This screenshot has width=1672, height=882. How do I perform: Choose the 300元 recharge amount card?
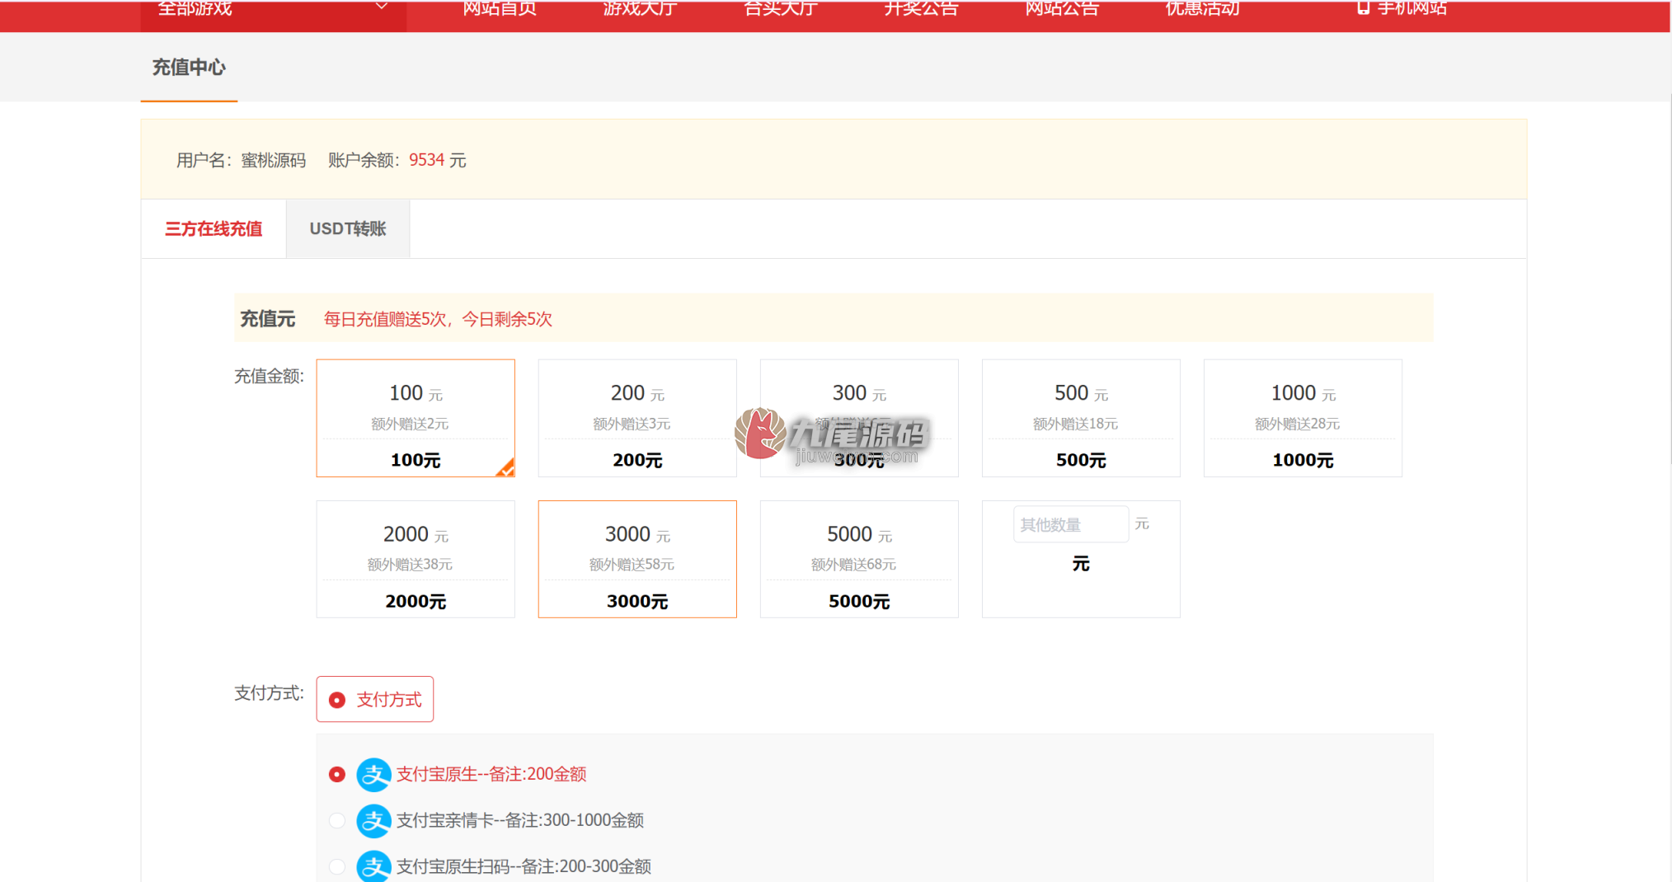point(859,418)
